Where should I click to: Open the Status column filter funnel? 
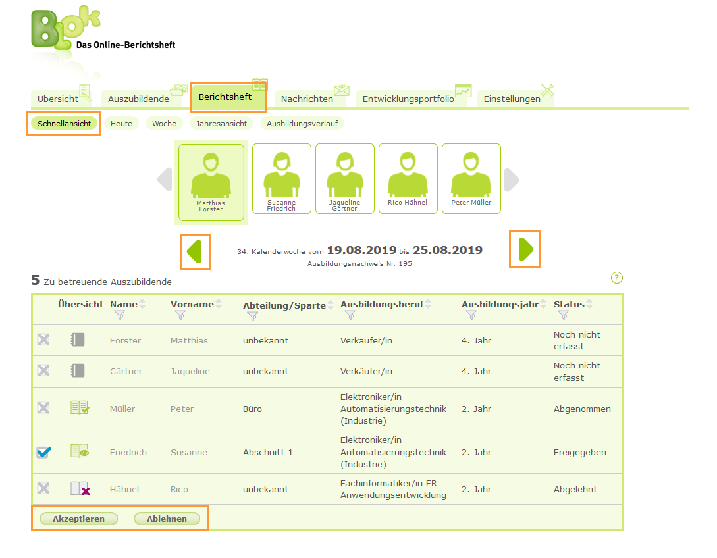click(562, 316)
